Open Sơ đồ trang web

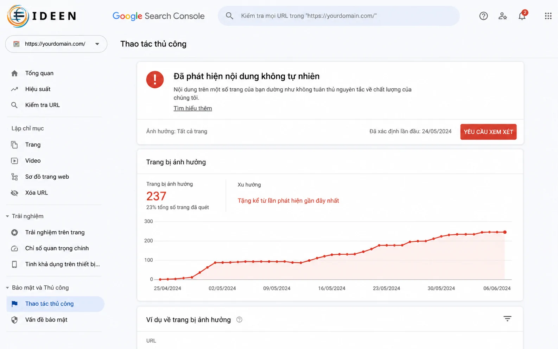(x=47, y=177)
